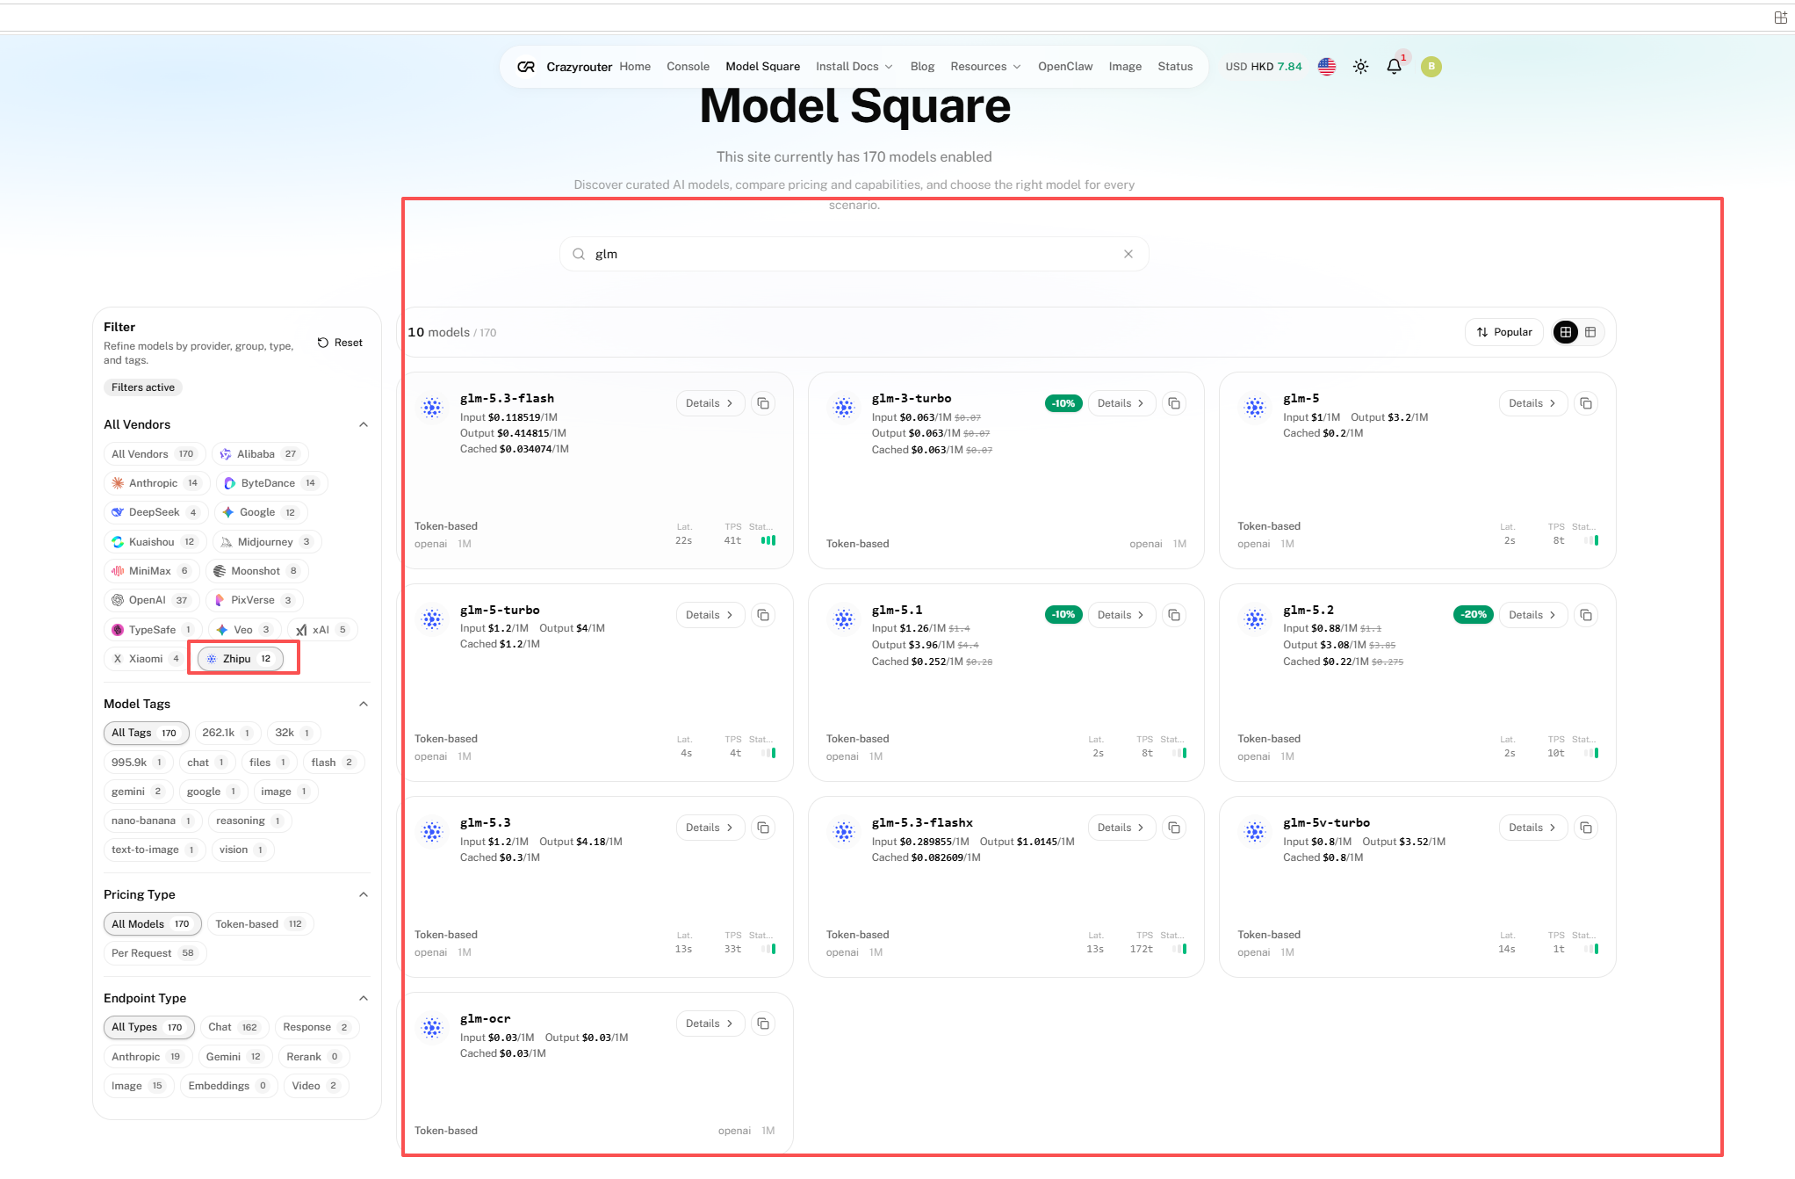Reset all filters
This screenshot has width=1795, height=1179.
pyautogui.click(x=340, y=343)
